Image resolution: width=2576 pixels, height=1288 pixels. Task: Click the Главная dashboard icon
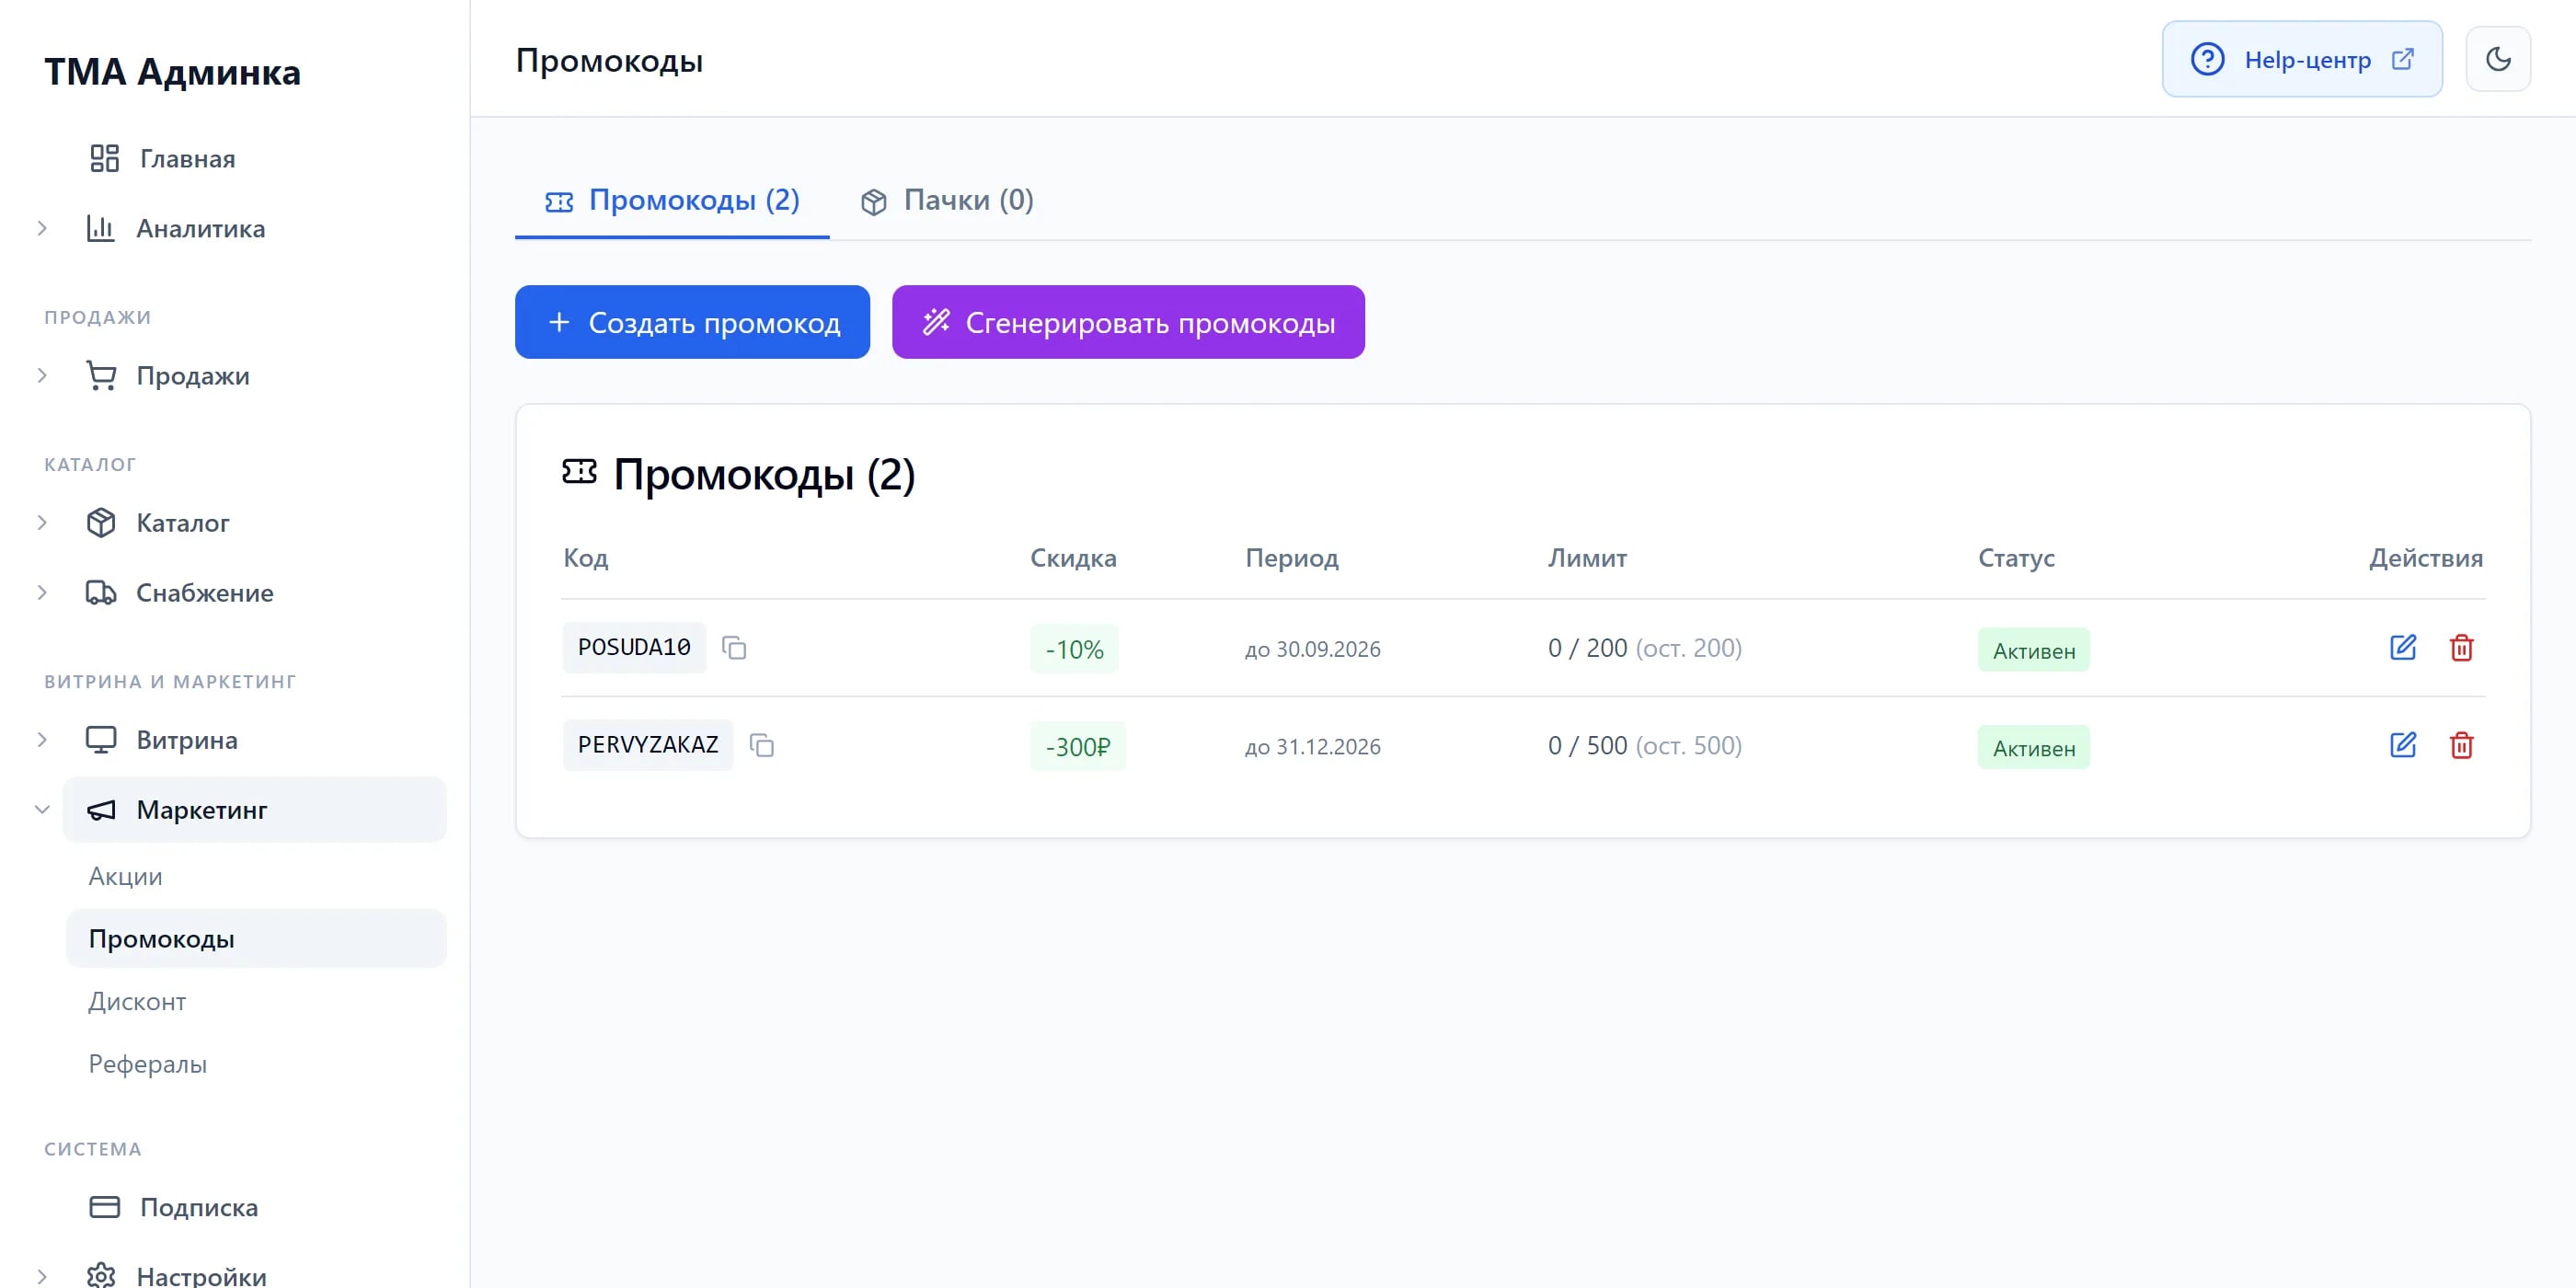point(105,159)
